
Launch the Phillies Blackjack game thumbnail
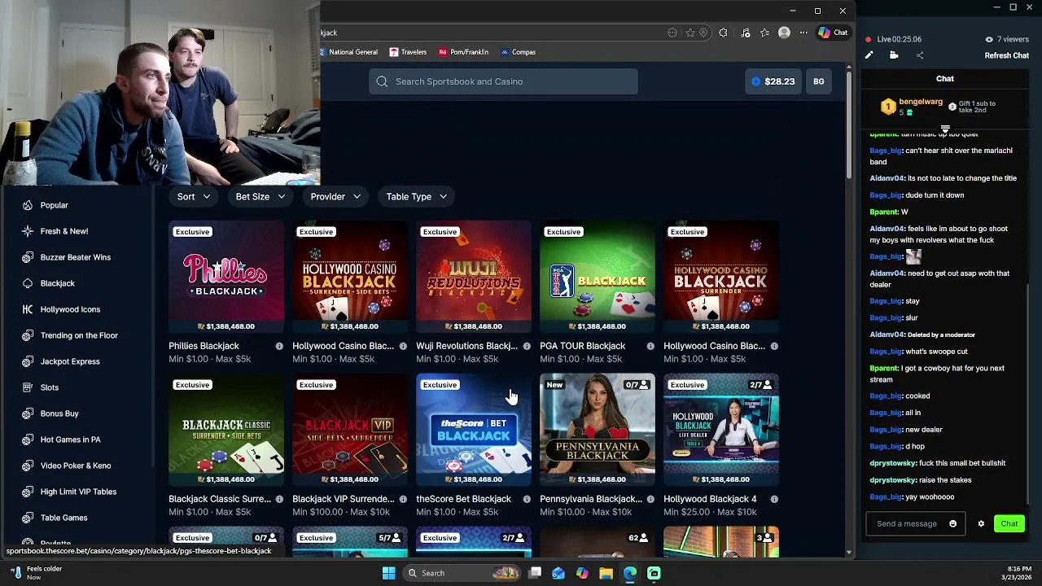(226, 277)
